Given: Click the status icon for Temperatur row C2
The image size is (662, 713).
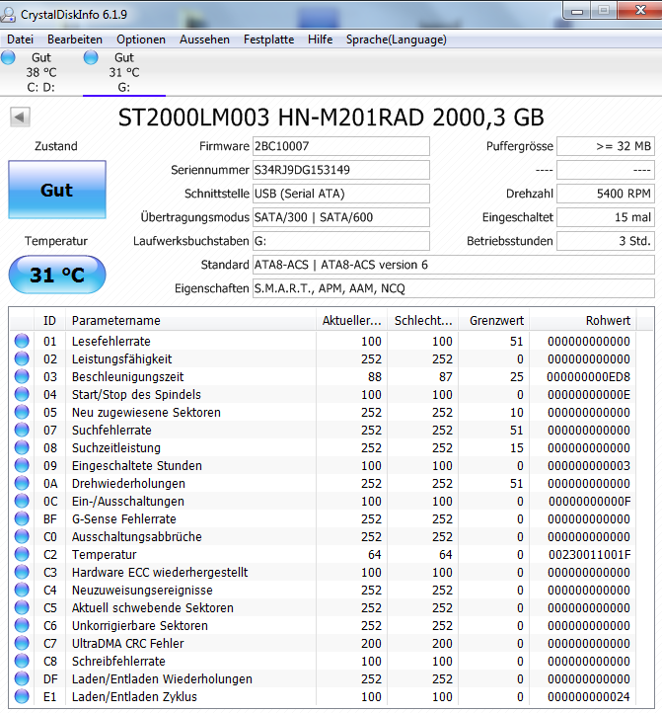Looking at the screenshot, I should (x=22, y=554).
